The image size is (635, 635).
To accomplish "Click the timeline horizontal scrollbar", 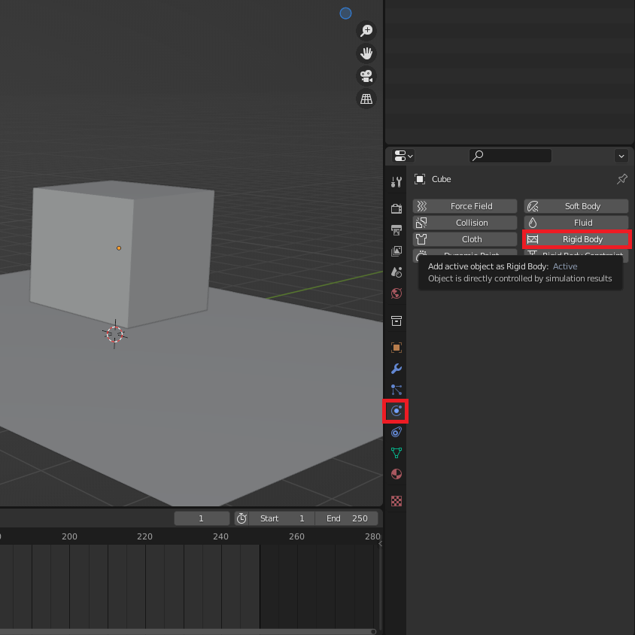I will [x=188, y=631].
